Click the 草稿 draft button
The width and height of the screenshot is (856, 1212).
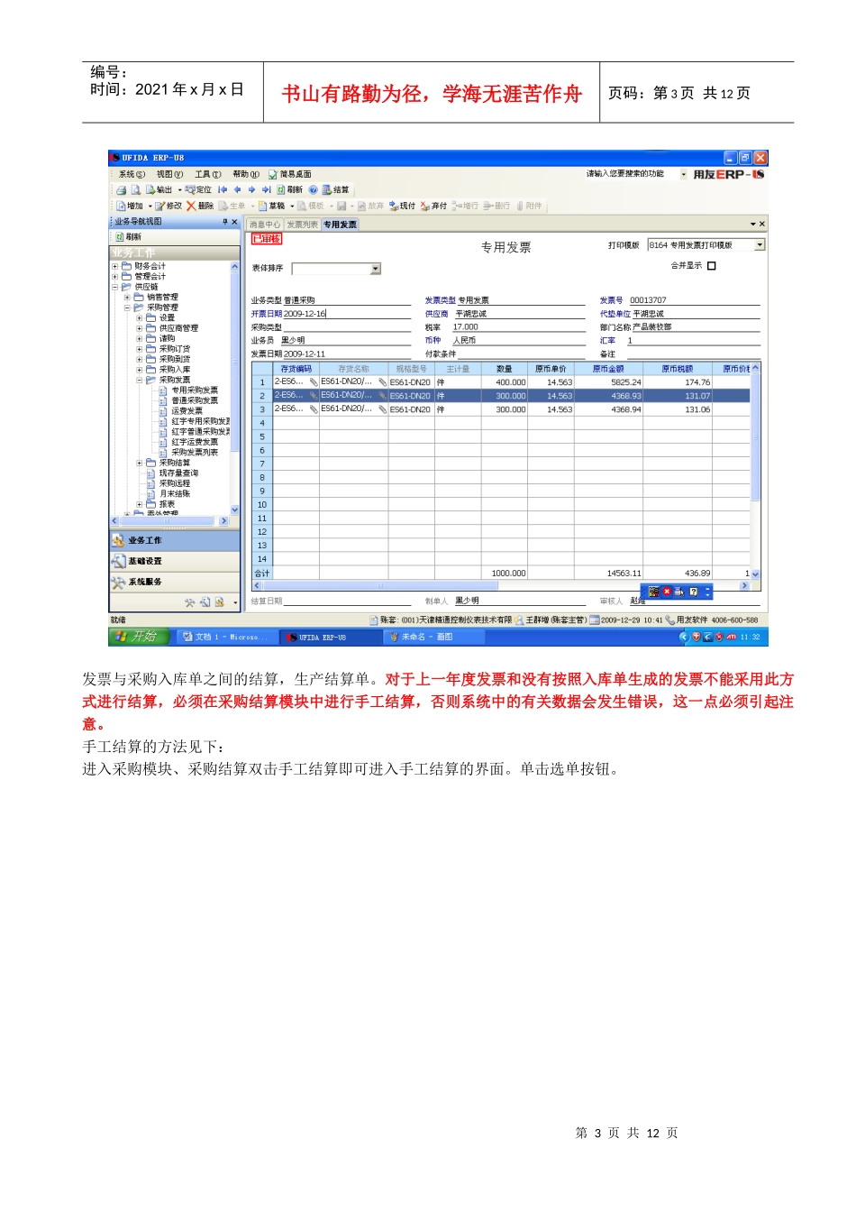point(271,207)
